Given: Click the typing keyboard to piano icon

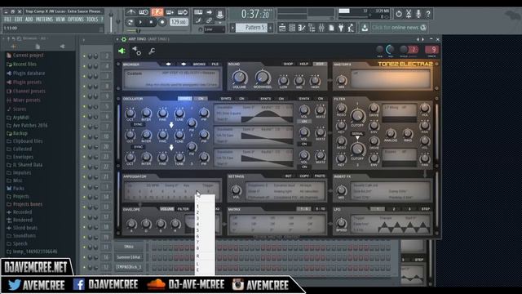Looking at the screenshot, I should point(198,12).
